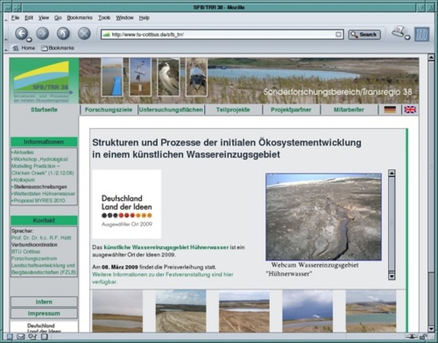Open the File menu

15,18
